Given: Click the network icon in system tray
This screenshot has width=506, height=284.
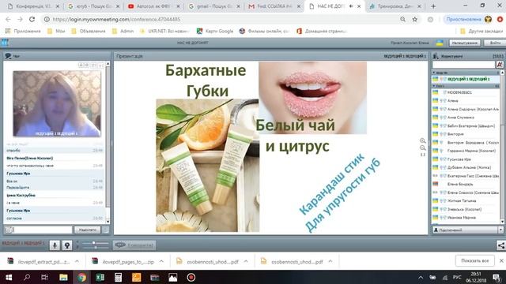Looking at the screenshot, I should (x=445, y=277).
